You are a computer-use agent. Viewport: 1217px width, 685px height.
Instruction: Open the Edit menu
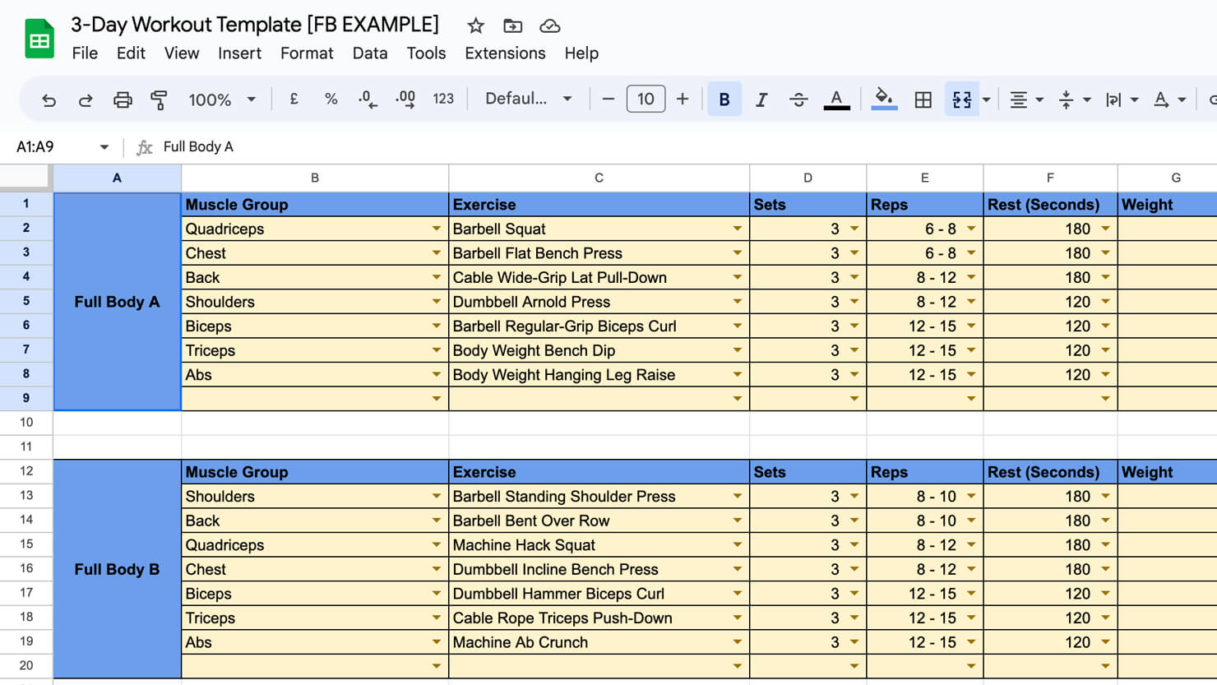click(131, 53)
